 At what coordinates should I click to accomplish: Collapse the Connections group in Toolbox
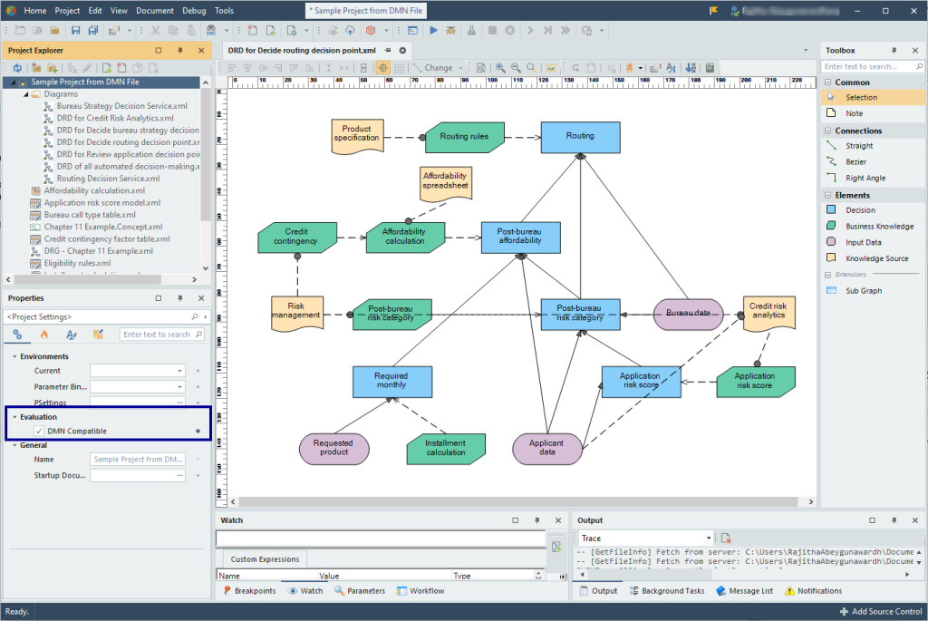[x=828, y=131]
